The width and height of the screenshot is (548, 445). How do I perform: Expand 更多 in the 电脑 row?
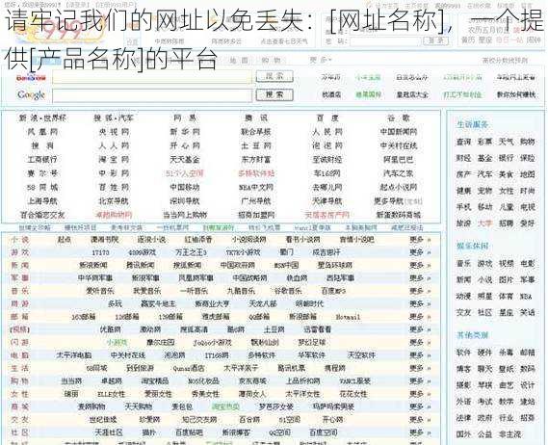coord(420,355)
